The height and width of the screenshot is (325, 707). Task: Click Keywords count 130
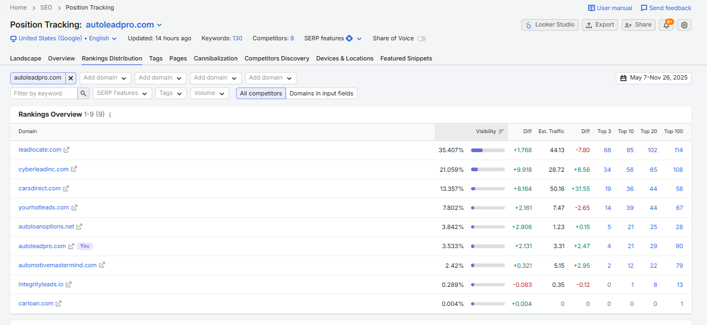237,38
